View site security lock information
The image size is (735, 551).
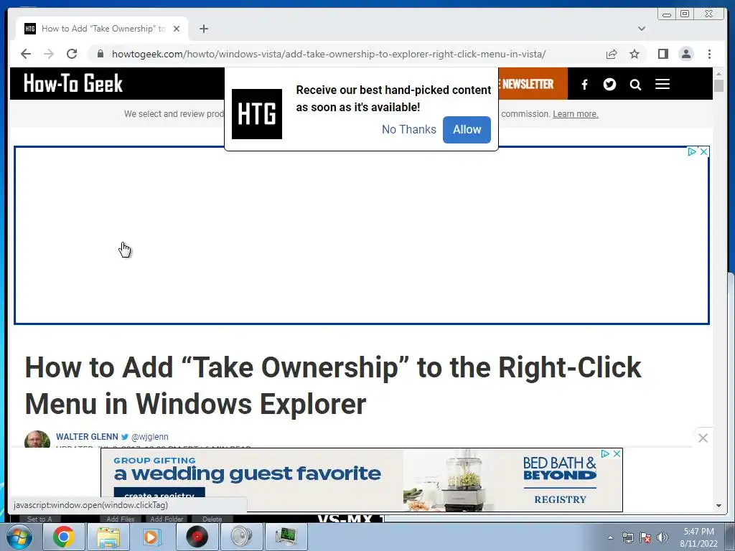(100, 54)
